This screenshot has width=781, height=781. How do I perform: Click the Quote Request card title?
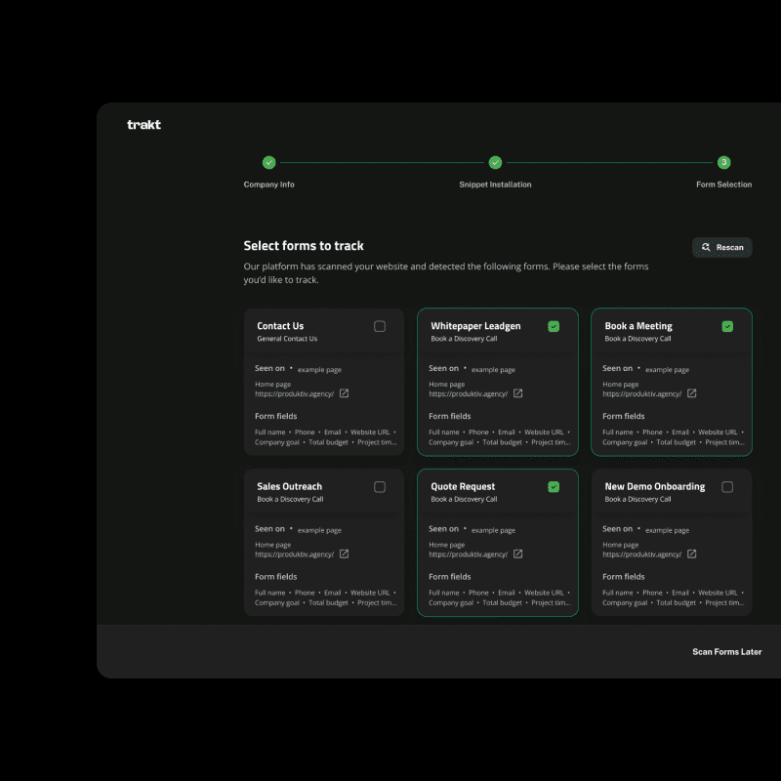click(x=463, y=486)
